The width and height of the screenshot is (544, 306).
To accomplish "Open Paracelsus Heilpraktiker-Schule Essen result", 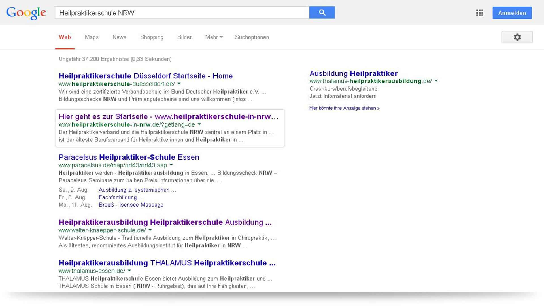I will click(x=129, y=157).
